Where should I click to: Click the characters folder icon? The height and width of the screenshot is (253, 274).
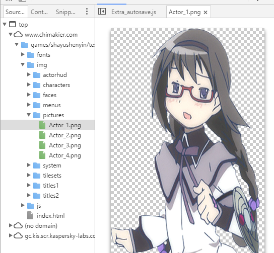click(x=37, y=85)
